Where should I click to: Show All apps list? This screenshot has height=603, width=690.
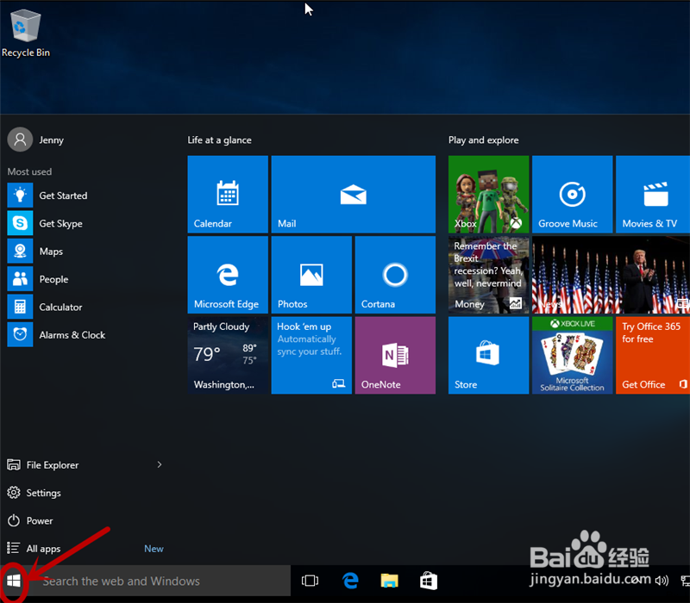[34, 549]
